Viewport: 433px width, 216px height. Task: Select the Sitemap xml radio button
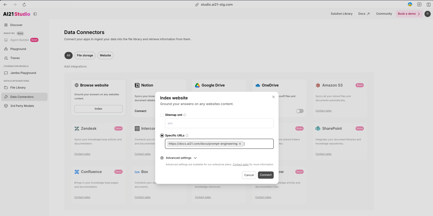[x=162, y=115]
